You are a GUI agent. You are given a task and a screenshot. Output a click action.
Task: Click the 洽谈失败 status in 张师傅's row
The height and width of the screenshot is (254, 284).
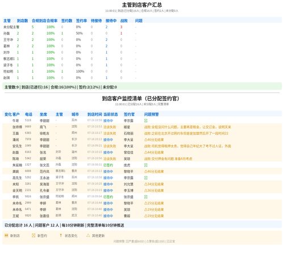(110, 127)
